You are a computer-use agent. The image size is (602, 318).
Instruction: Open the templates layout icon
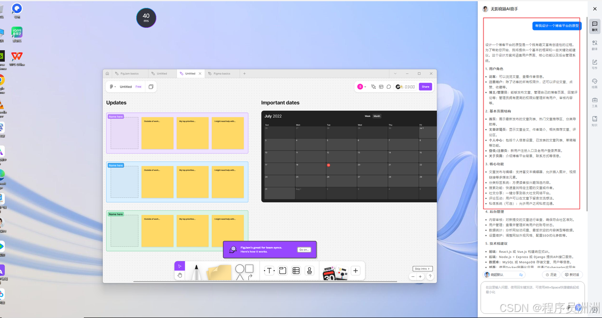(x=381, y=87)
